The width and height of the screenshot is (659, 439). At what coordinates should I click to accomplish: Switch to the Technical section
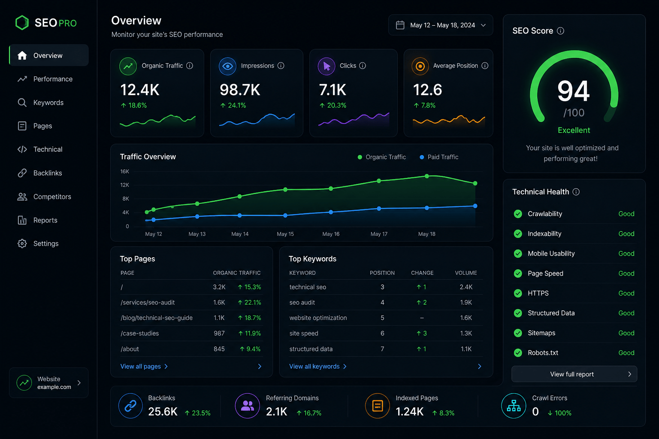coord(49,149)
